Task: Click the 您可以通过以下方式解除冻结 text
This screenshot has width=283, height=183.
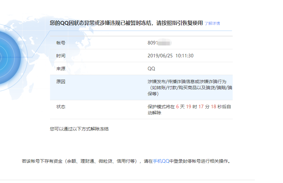Action: 79,129
